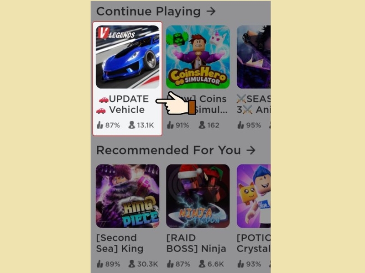Screen dimensions: 365x273
Task: Open the Recommended For You heading
Action: (168, 150)
